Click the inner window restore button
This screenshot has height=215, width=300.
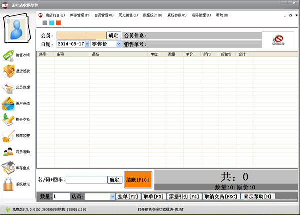coord(291,15)
